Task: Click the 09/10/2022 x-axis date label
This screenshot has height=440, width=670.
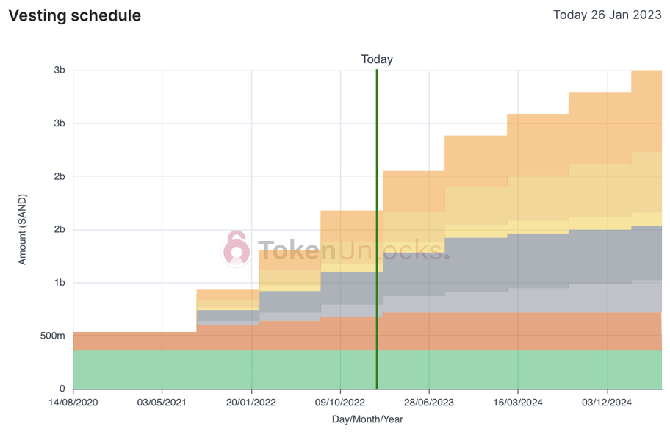Action: (x=340, y=403)
